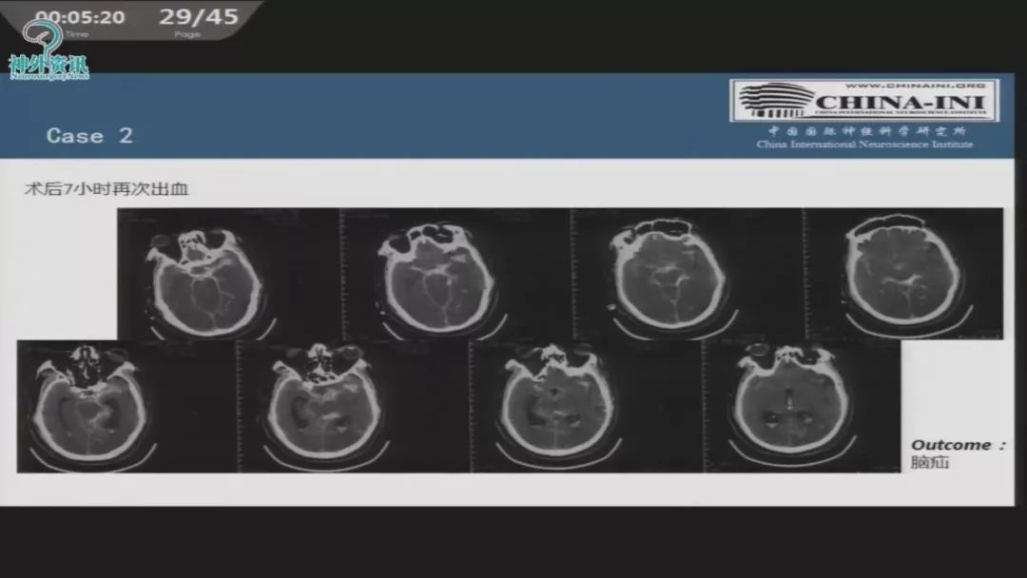Open the second CT scan in top row
The image size is (1027, 578).
pyautogui.click(x=456, y=274)
